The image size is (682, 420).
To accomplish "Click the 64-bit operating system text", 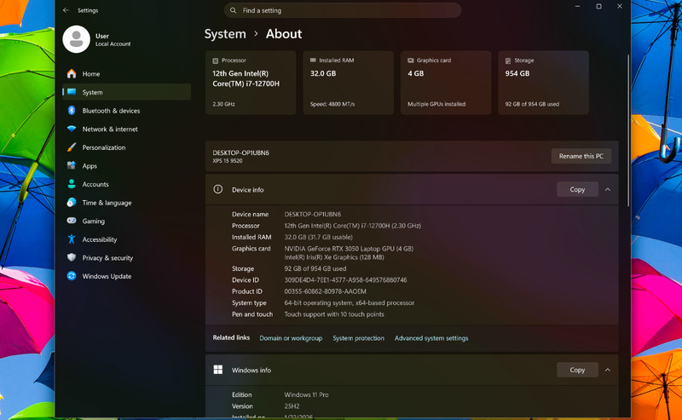I will [x=350, y=303].
